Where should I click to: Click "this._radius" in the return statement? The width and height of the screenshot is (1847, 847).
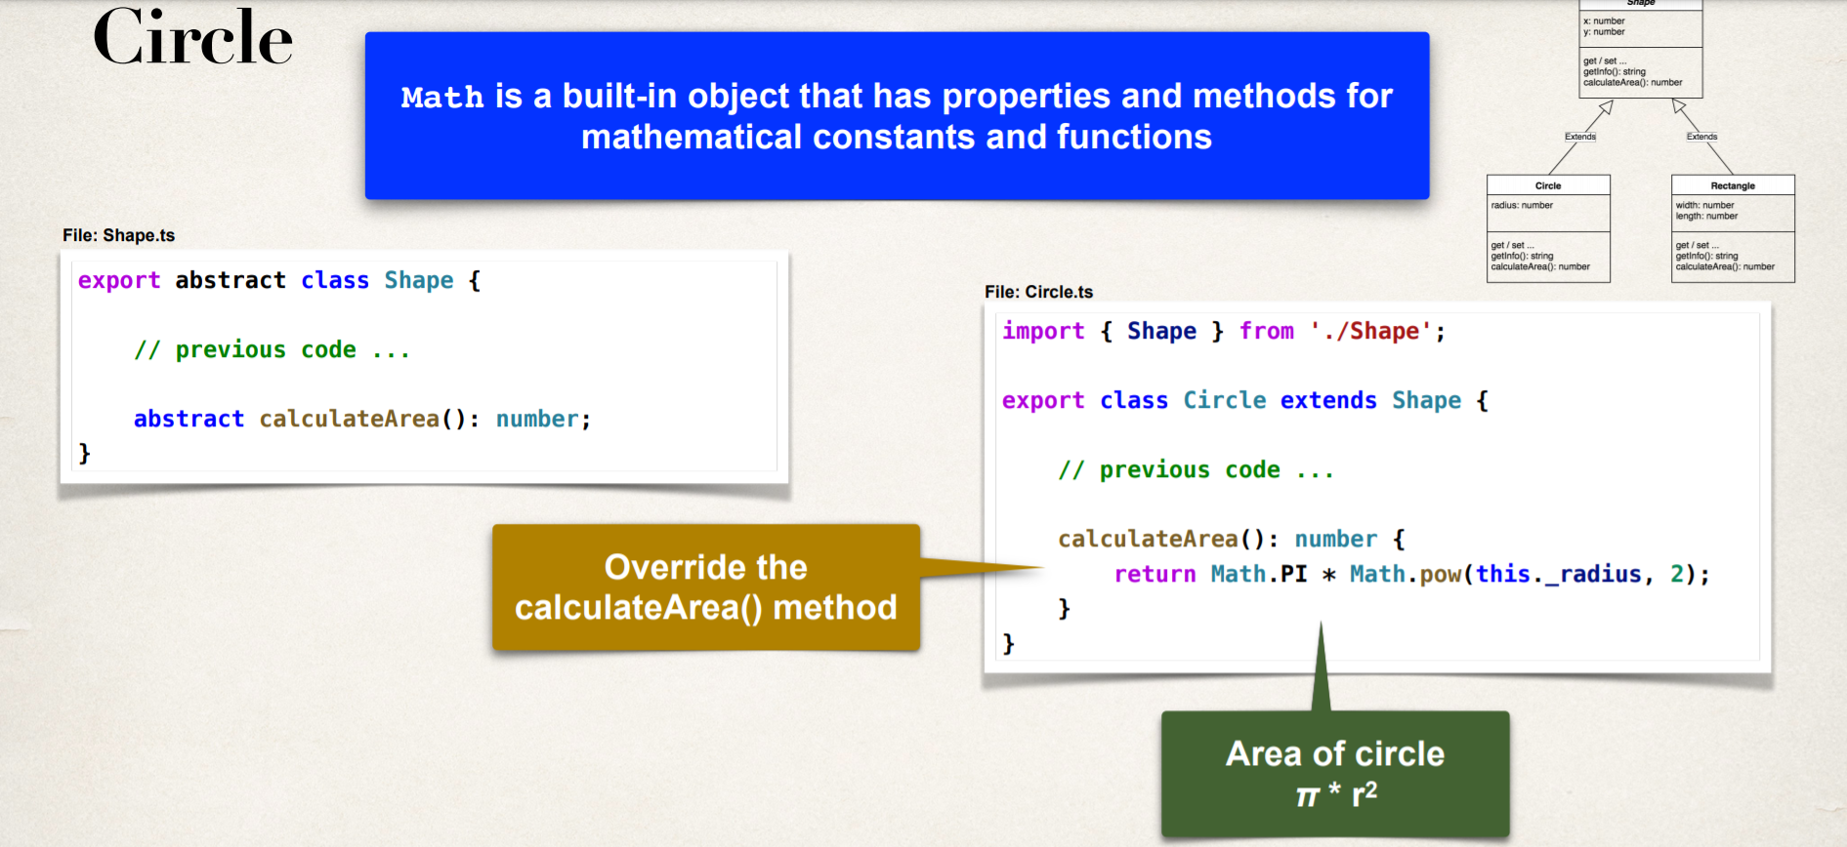point(1559,574)
